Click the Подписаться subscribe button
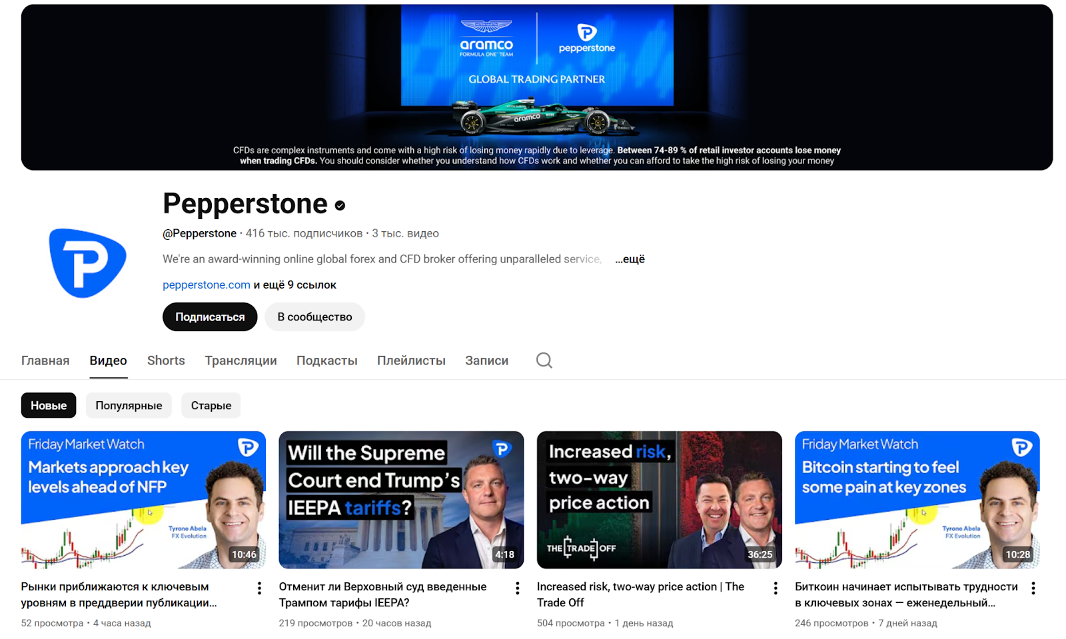 click(x=210, y=317)
